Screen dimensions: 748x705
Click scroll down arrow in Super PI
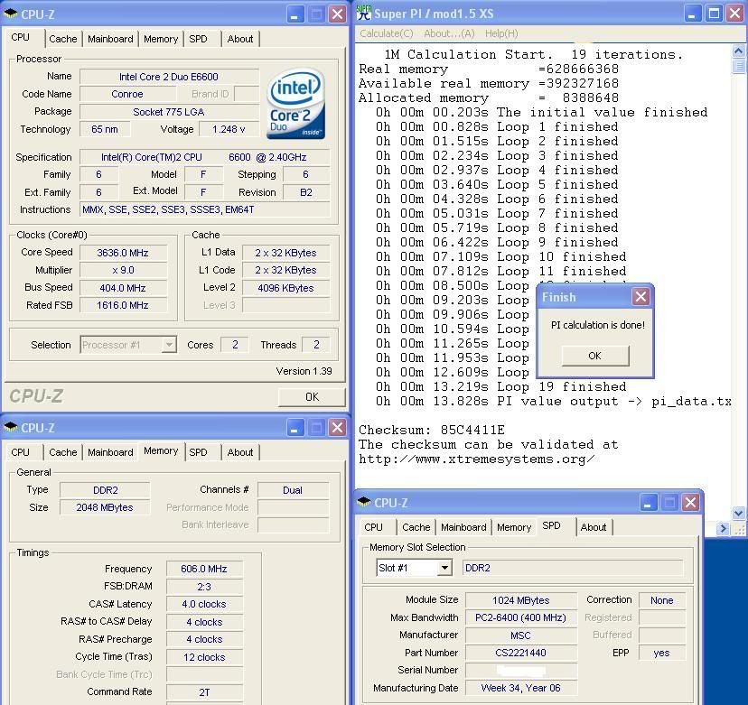[x=738, y=514]
